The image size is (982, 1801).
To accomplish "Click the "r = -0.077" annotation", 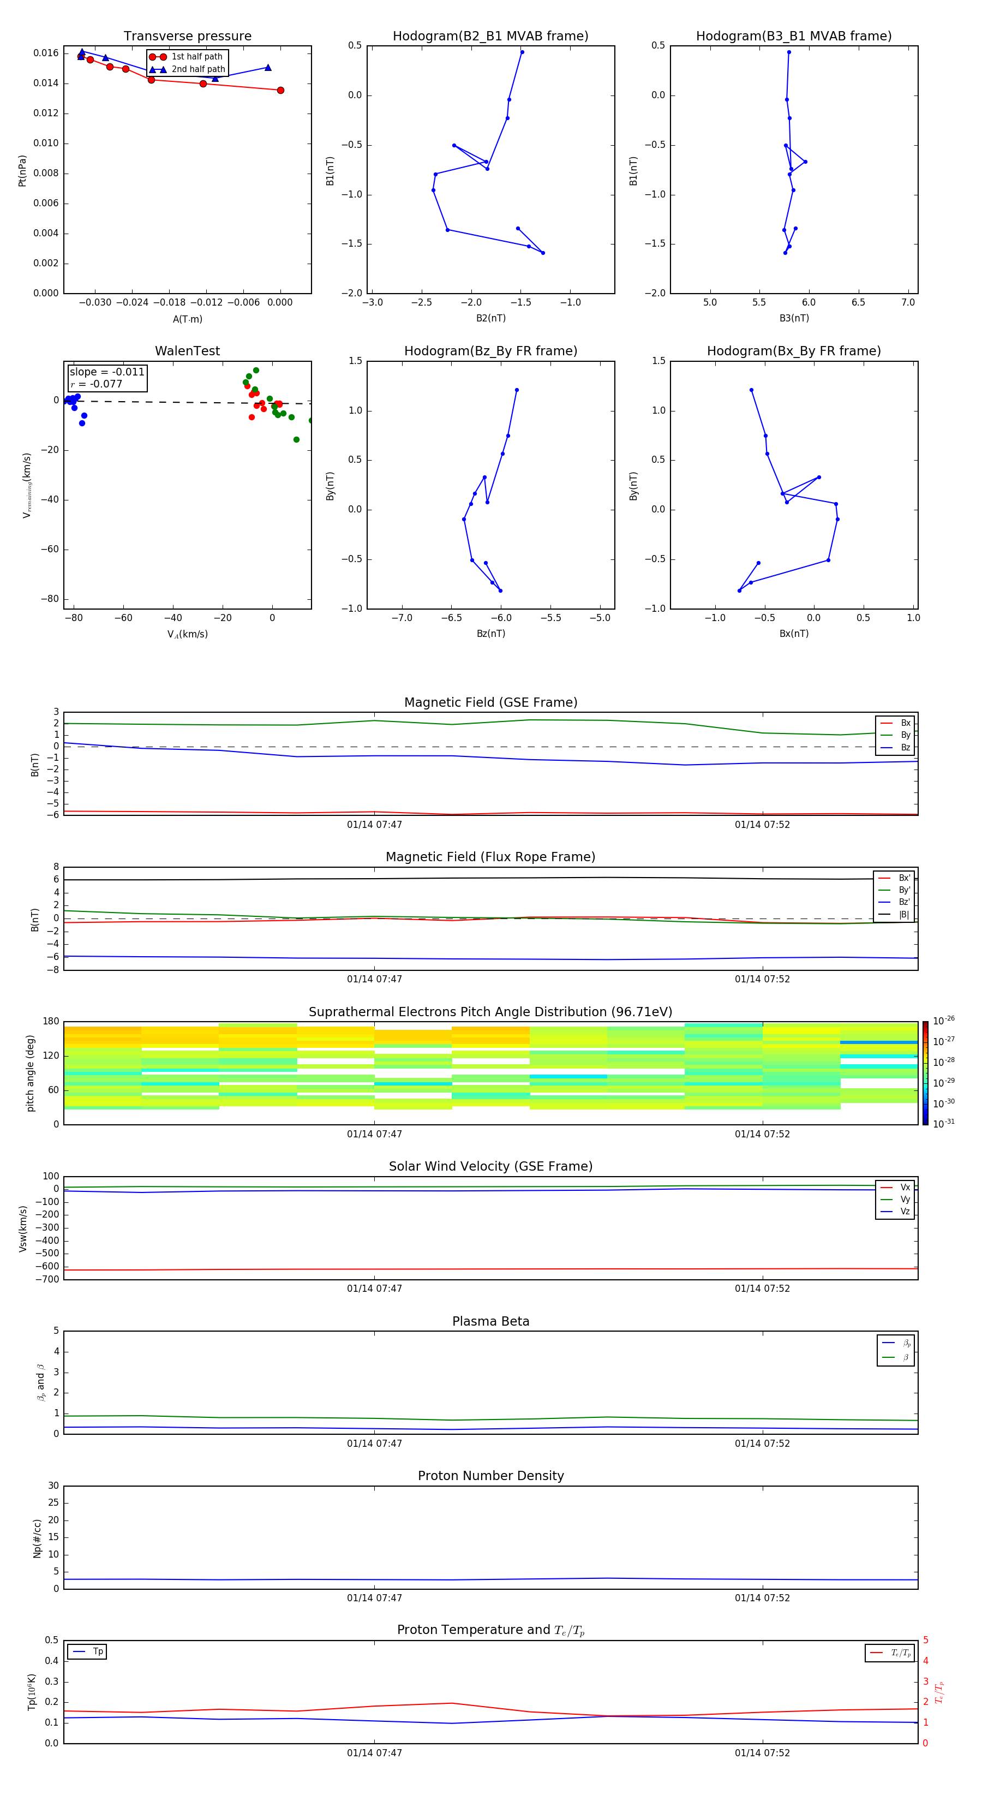I will [x=96, y=384].
